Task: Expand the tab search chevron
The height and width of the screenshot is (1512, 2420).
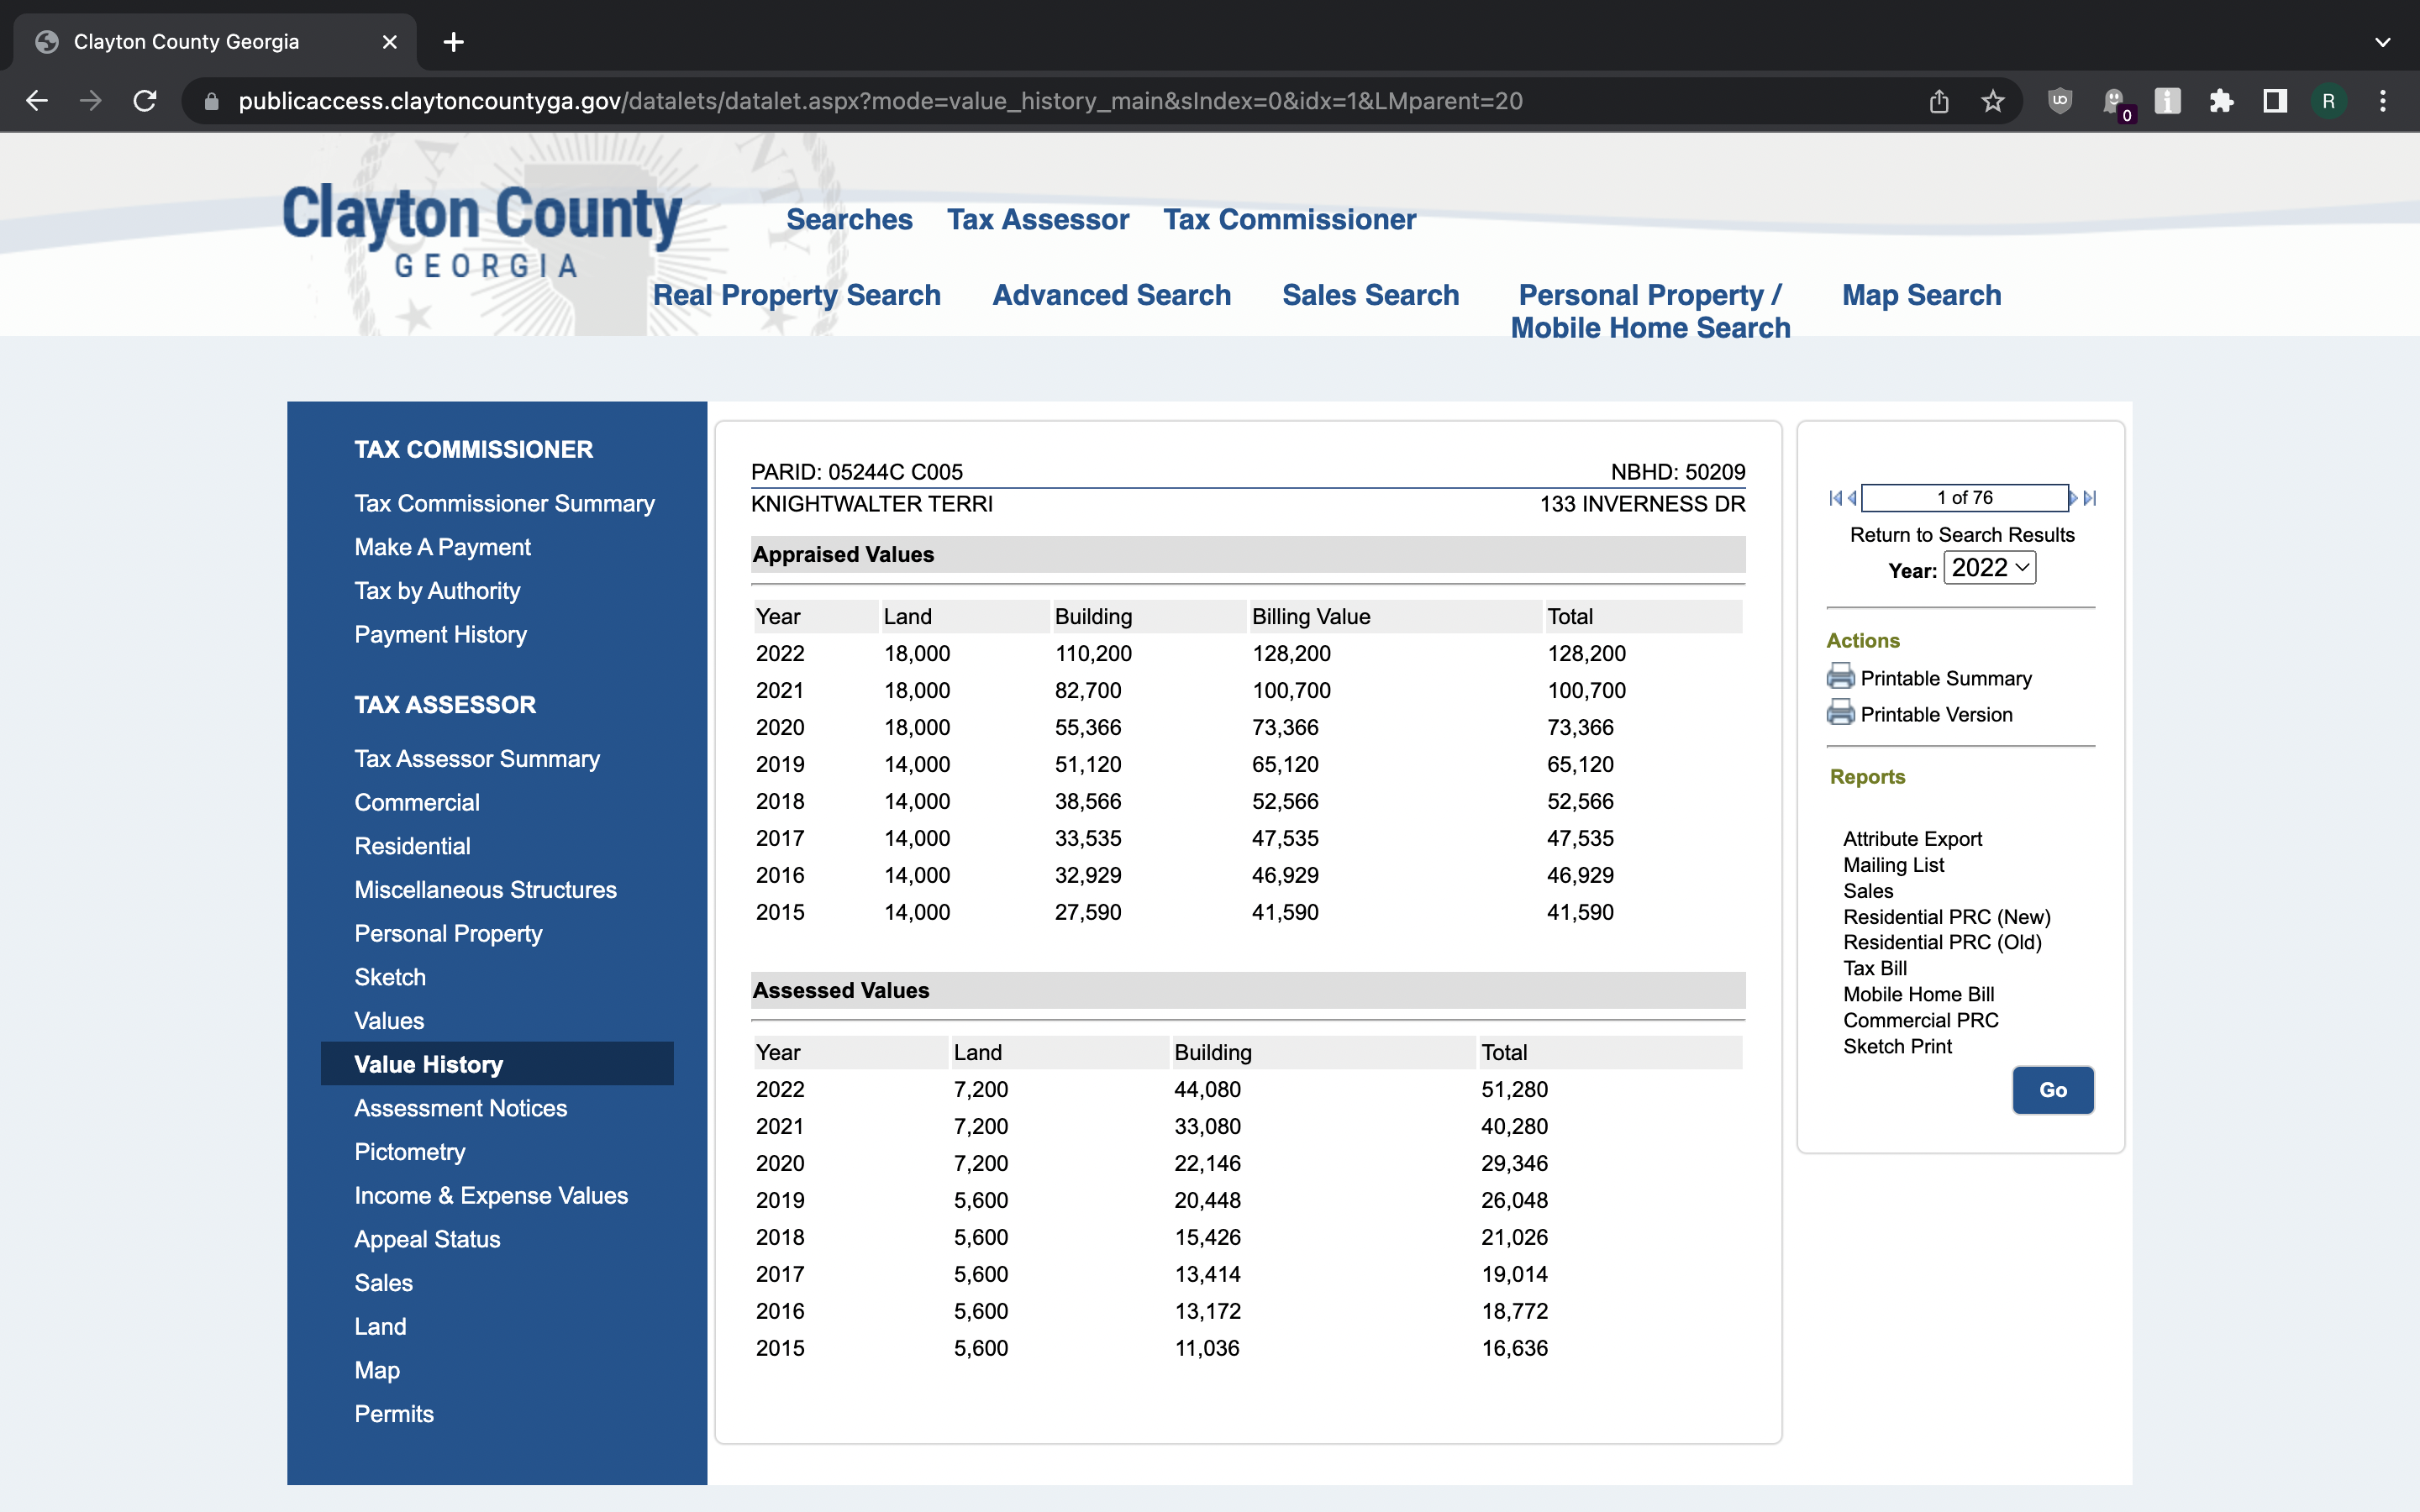Action: click(2383, 42)
